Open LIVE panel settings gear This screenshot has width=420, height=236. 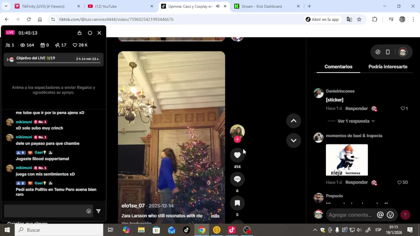[90, 33]
